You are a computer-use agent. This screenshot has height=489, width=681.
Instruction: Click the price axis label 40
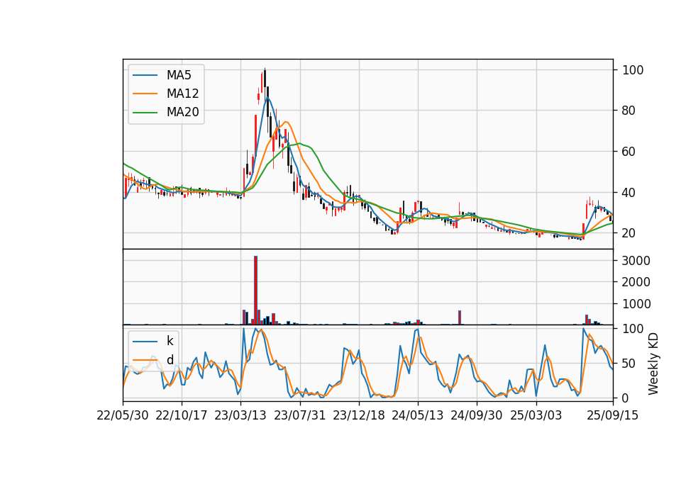pos(629,192)
